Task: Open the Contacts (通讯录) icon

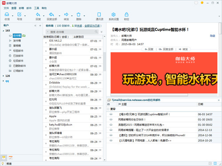Action: pos(99,15)
